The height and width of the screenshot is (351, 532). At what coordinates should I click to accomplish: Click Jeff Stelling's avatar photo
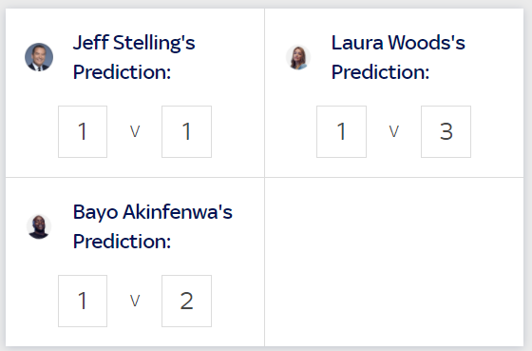[x=39, y=57]
